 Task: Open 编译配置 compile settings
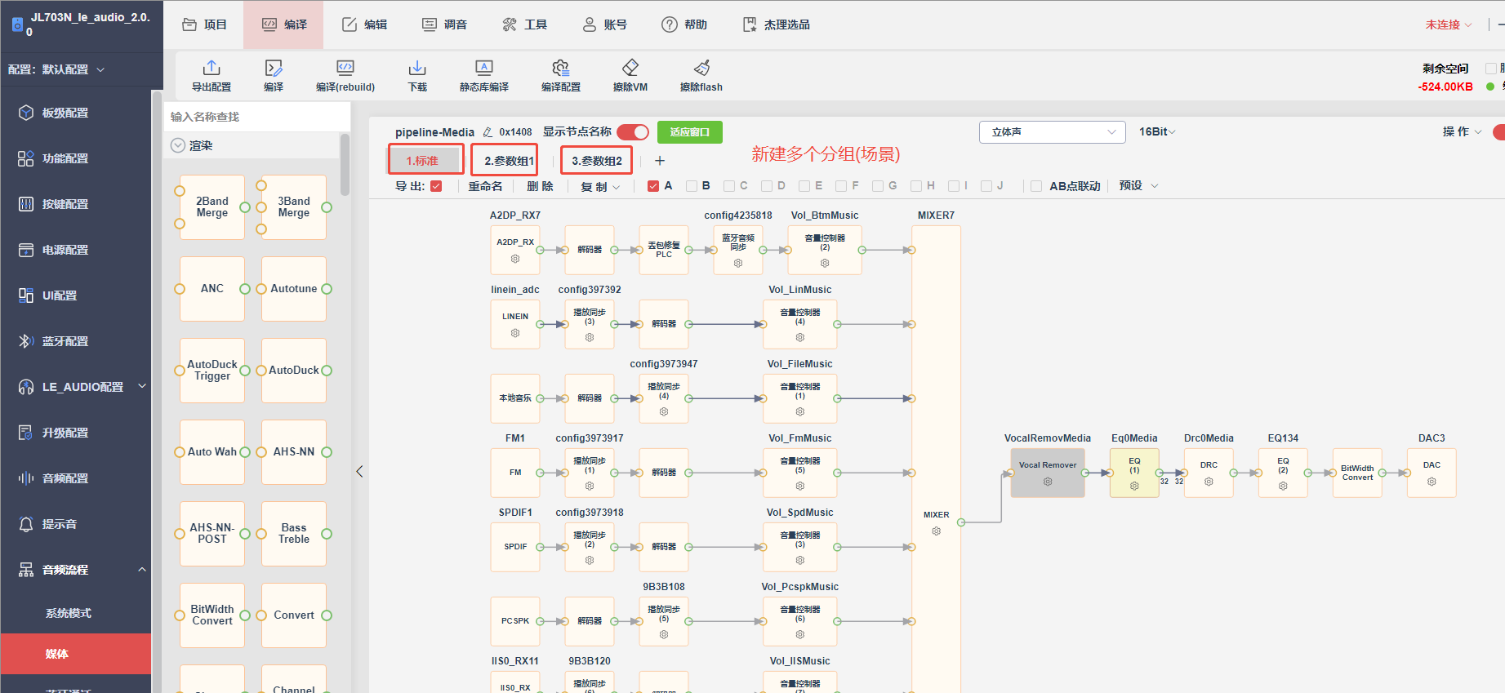[561, 75]
